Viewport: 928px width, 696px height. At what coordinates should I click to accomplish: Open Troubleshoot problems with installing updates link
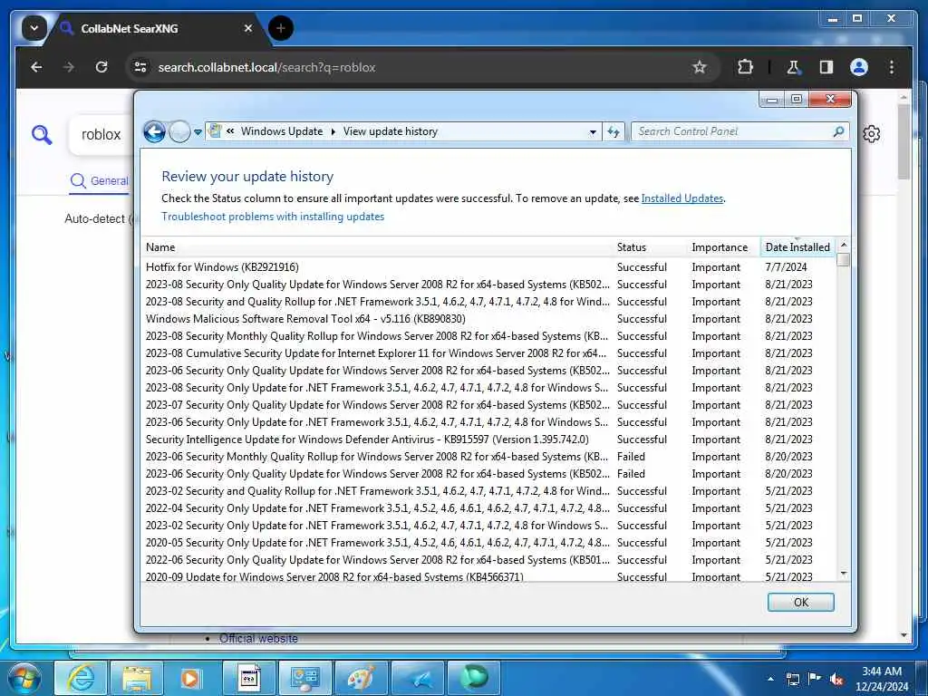(273, 217)
